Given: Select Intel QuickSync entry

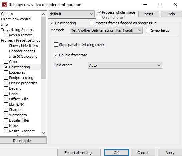Looking at the screenshot, I should [23, 56].
